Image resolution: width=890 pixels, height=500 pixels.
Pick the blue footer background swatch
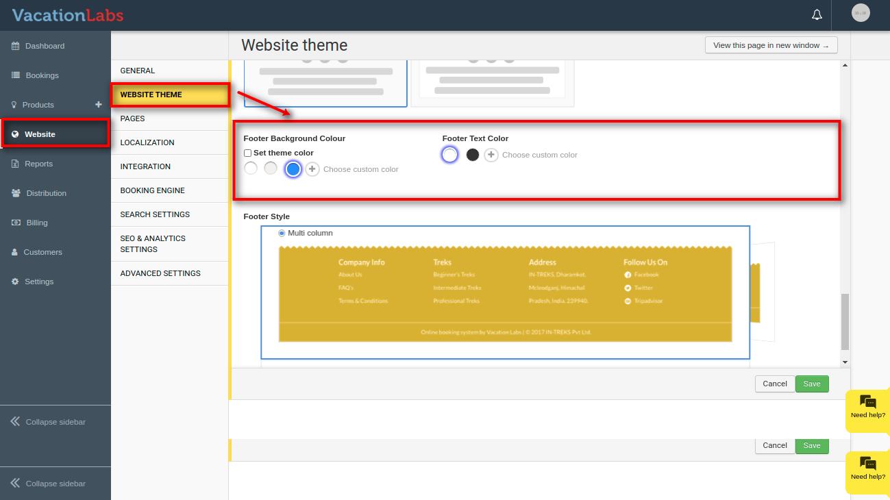(293, 169)
